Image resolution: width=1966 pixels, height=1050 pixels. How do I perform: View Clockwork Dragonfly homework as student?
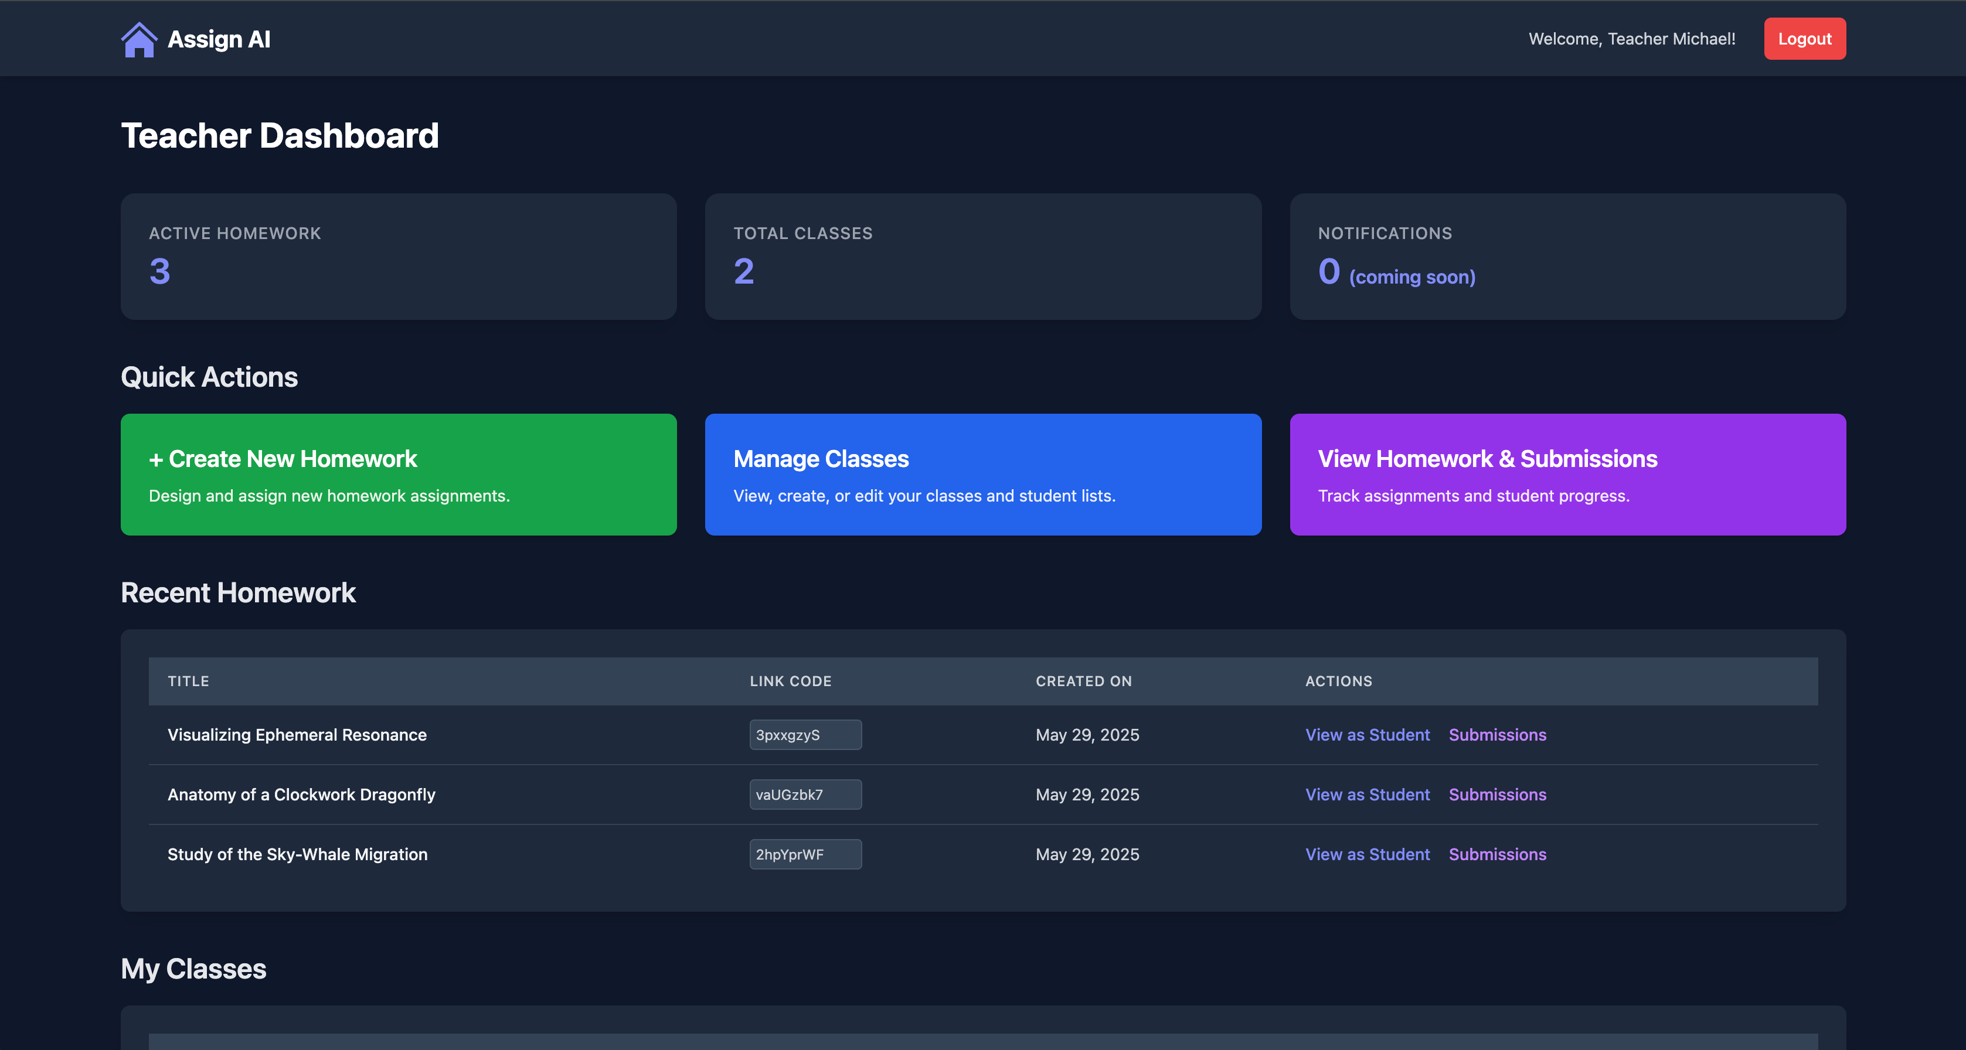(1367, 795)
